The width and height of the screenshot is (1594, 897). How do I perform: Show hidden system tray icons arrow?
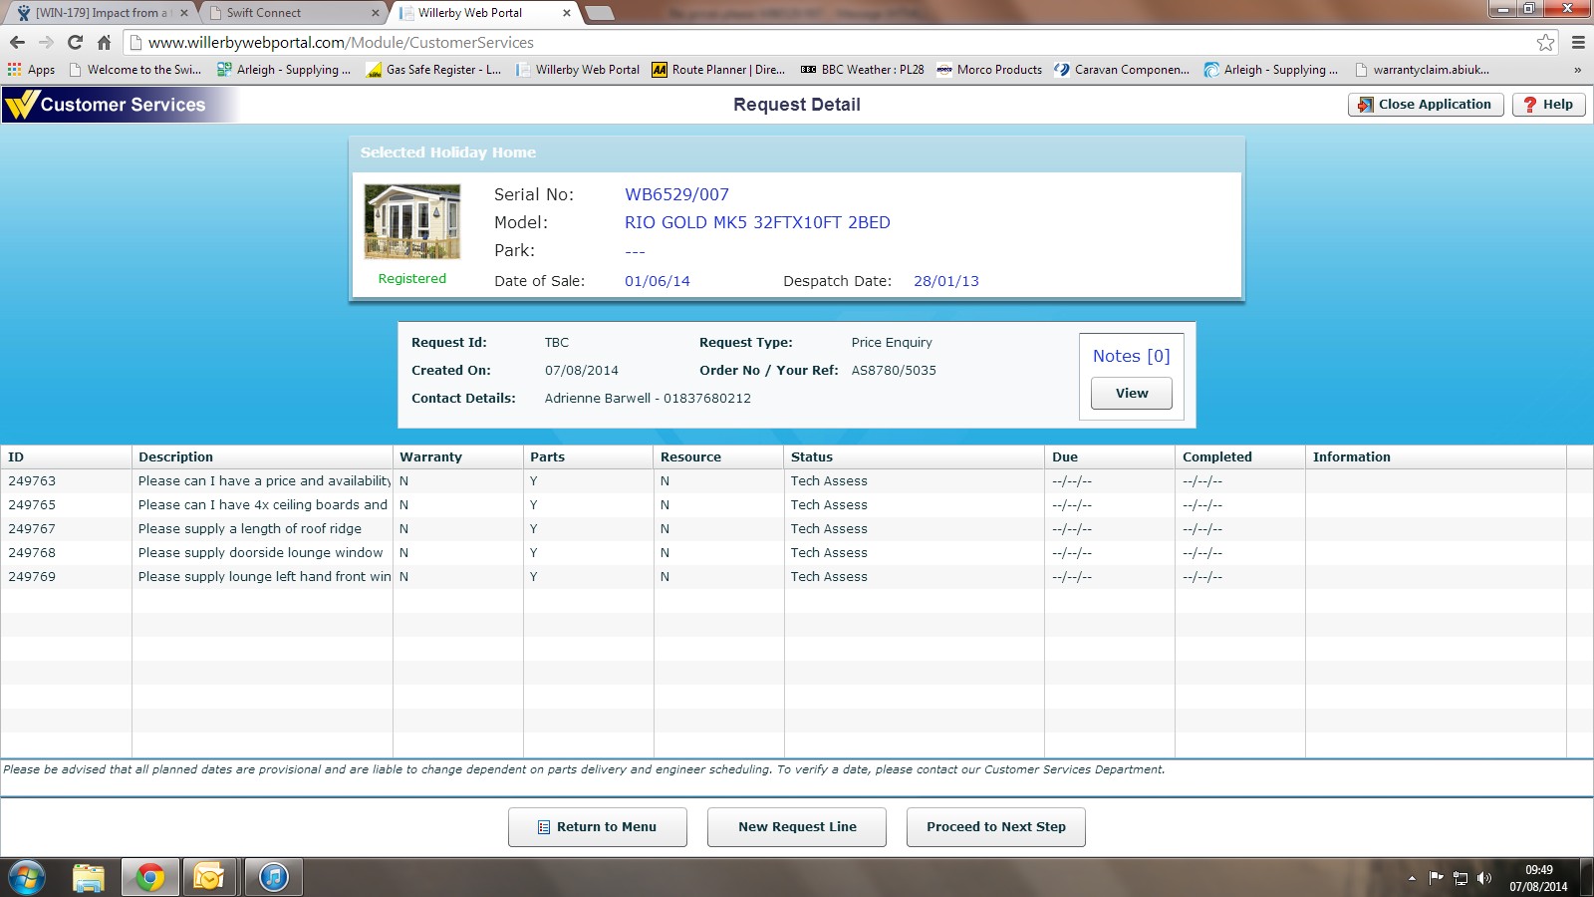(x=1412, y=878)
